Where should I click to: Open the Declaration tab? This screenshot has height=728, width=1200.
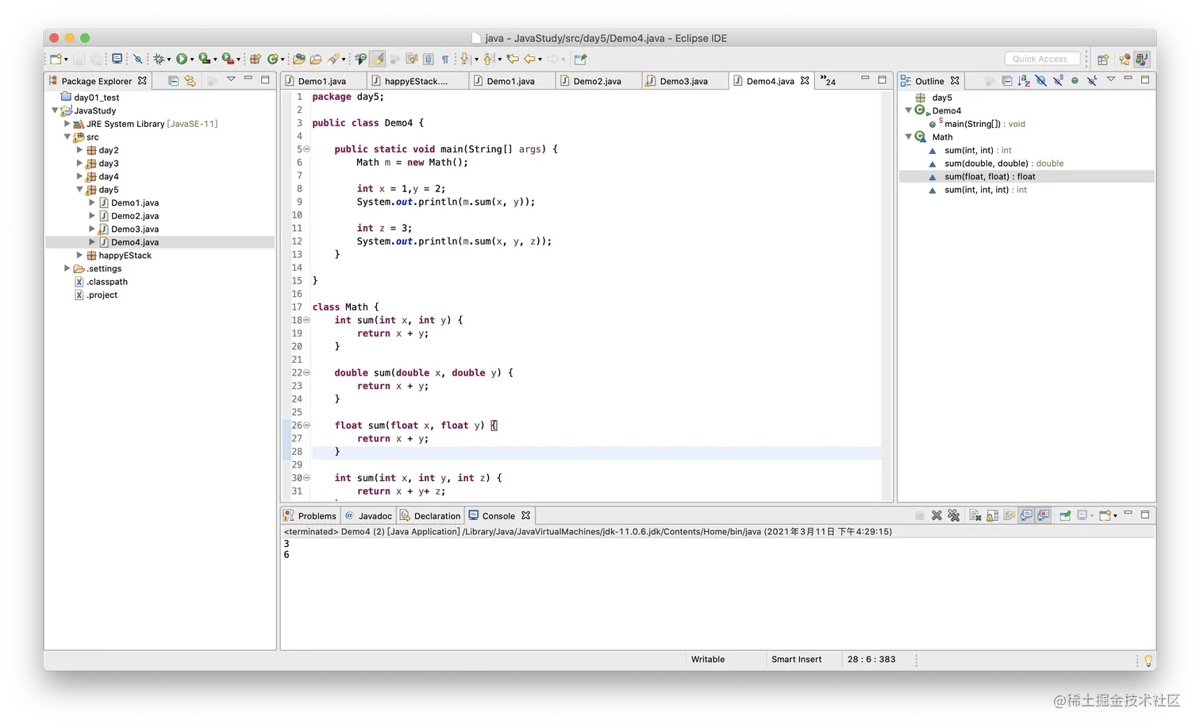point(430,515)
